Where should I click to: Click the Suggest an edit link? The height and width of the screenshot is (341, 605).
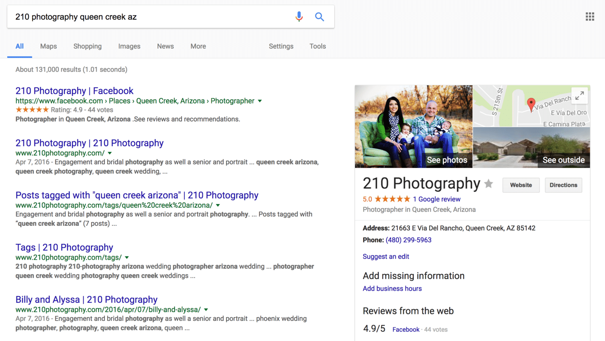(x=386, y=256)
